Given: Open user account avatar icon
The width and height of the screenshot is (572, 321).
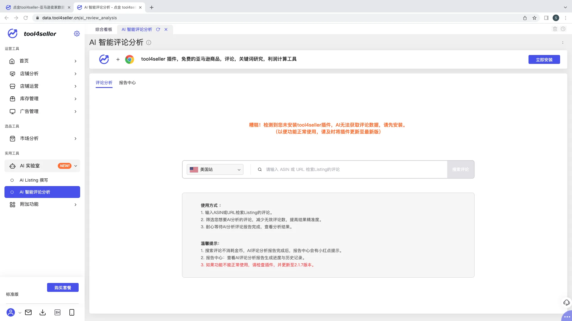Looking at the screenshot, I should 11,312.
